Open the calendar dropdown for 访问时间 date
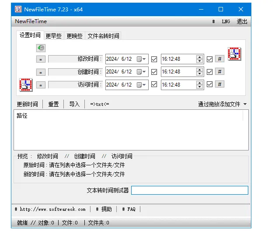 pos(141,85)
